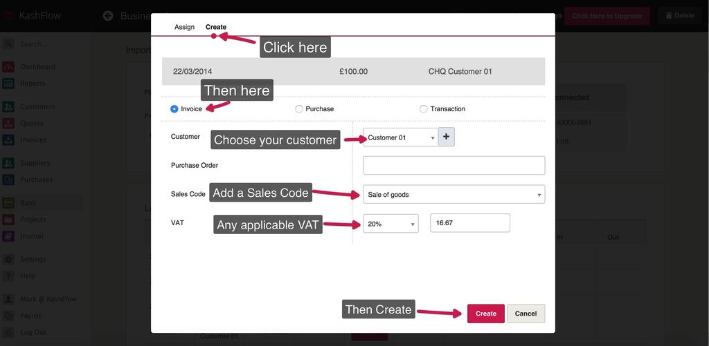The height and width of the screenshot is (346, 709).
Task: Open the 20% VAT rate dropdown
Action: 391,224
